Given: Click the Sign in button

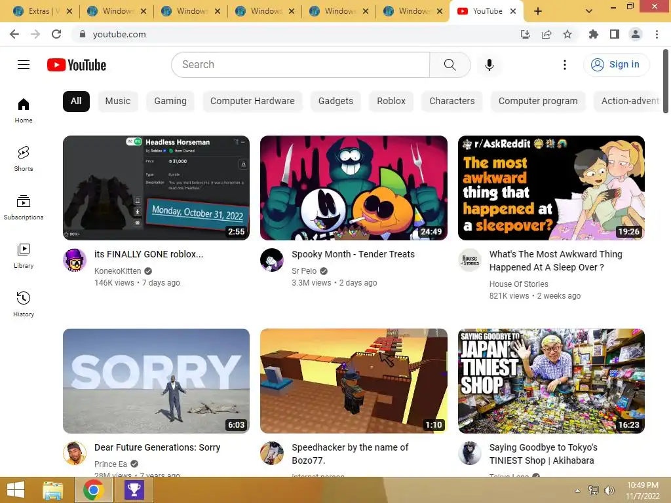Looking at the screenshot, I should point(616,65).
